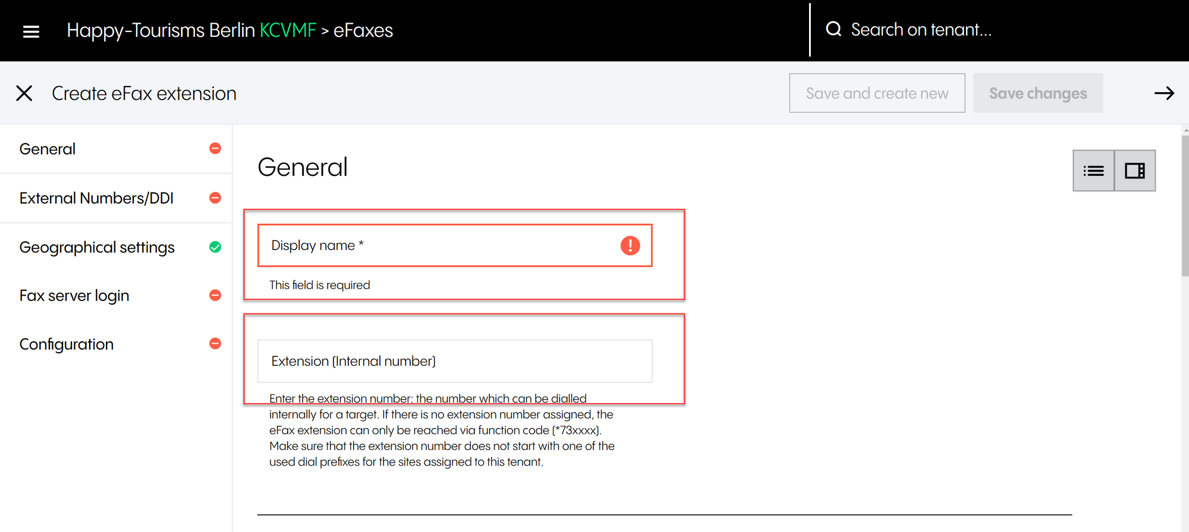The width and height of the screenshot is (1189, 532).
Task: Click the right arrow next to Save changes
Action: pos(1163,93)
